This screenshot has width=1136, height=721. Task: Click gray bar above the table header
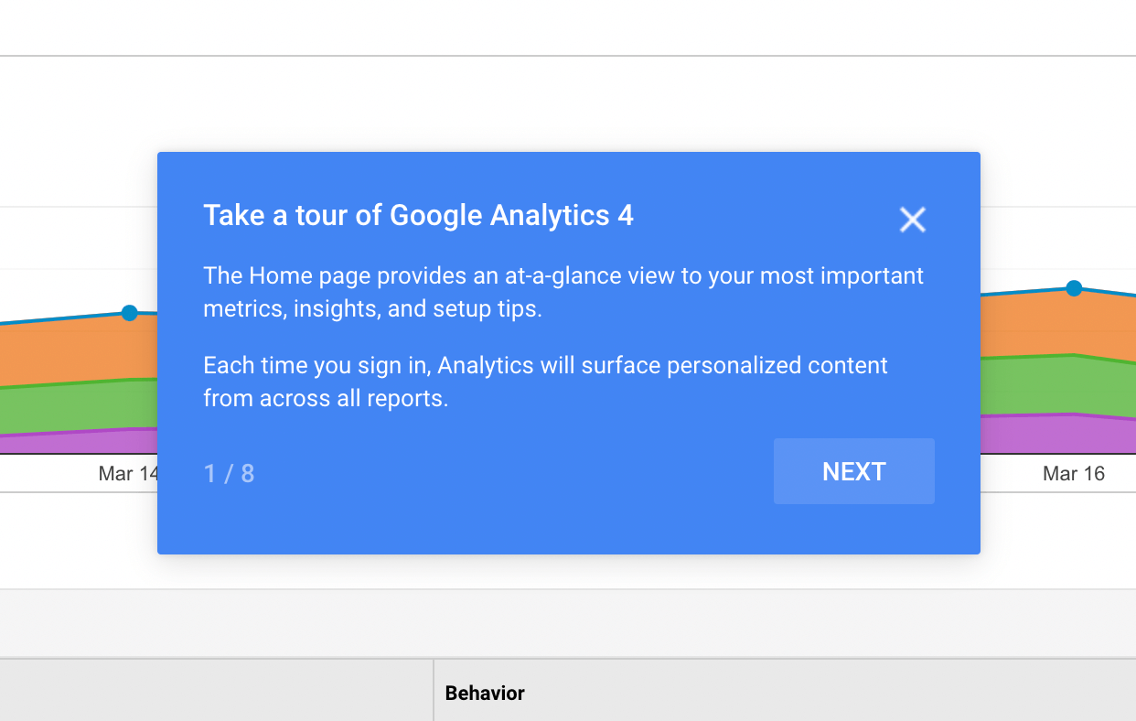click(x=567, y=623)
